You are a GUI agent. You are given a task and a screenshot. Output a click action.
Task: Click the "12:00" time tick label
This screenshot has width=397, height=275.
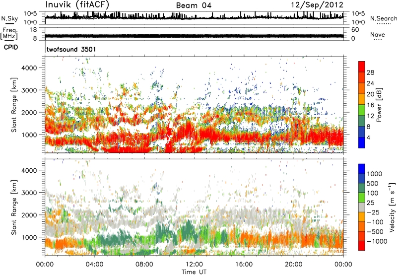pos(194,265)
